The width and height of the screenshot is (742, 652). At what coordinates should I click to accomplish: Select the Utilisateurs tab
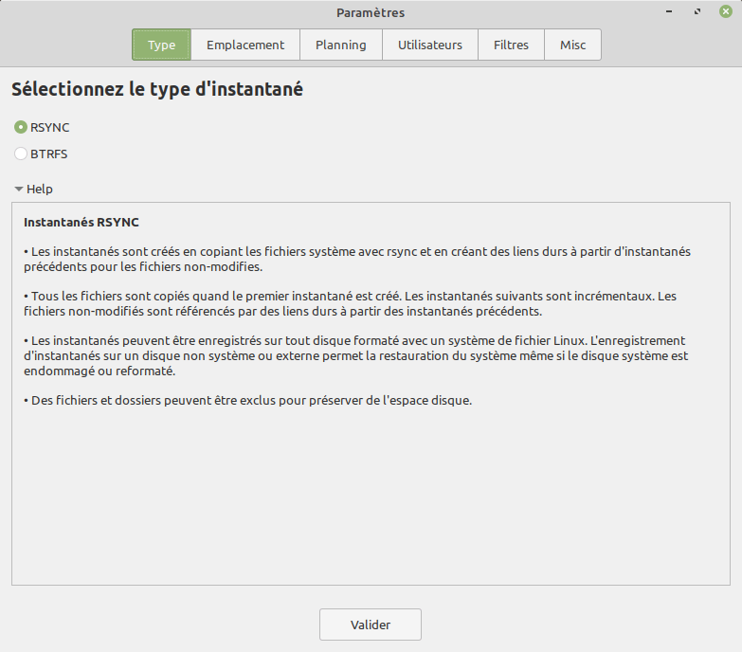click(x=429, y=45)
